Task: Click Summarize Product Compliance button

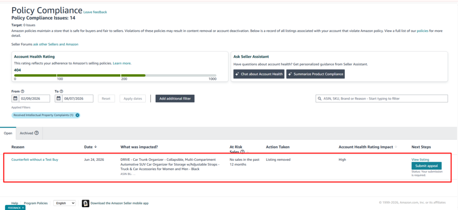Action: point(315,74)
